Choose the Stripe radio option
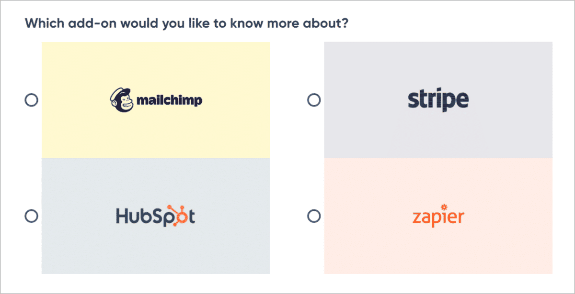Screen dimensions: 575x294 (x=313, y=100)
